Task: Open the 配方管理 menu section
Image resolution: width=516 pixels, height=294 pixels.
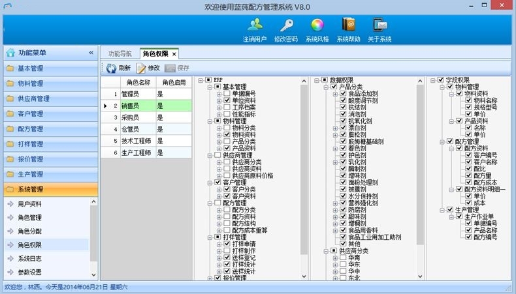Action: tap(51, 129)
